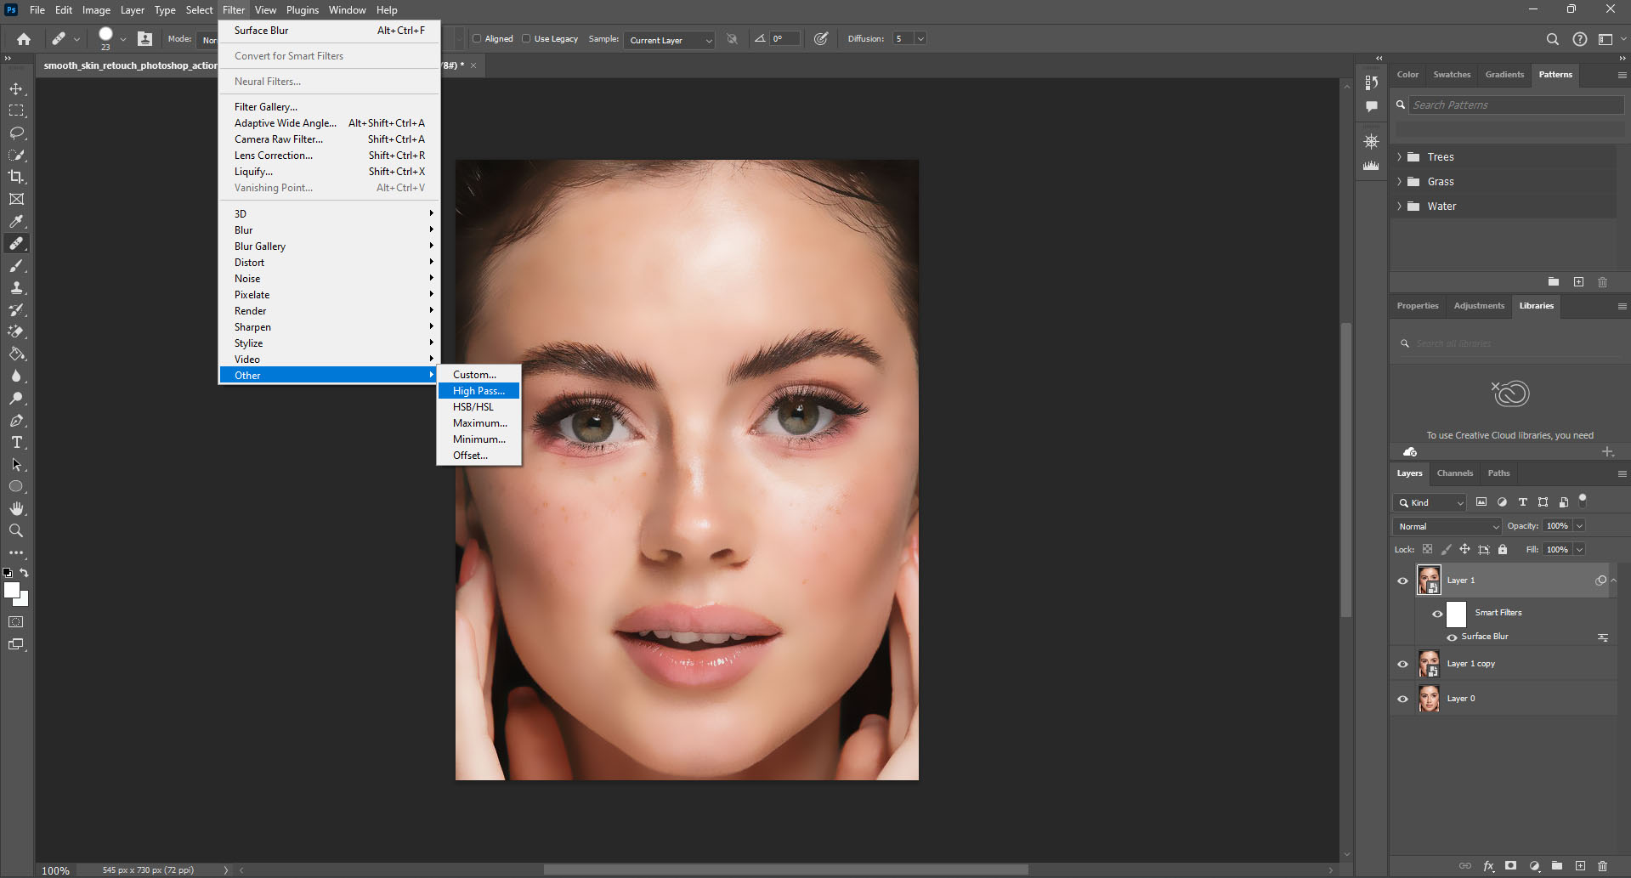Switch to the Adjustments tab

[1479, 306]
